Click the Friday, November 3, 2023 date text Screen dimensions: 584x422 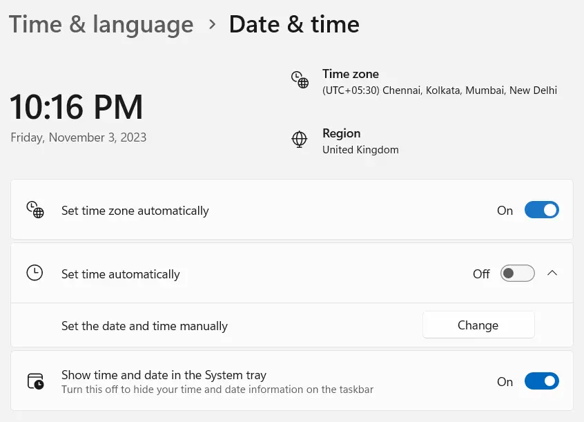click(x=79, y=137)
